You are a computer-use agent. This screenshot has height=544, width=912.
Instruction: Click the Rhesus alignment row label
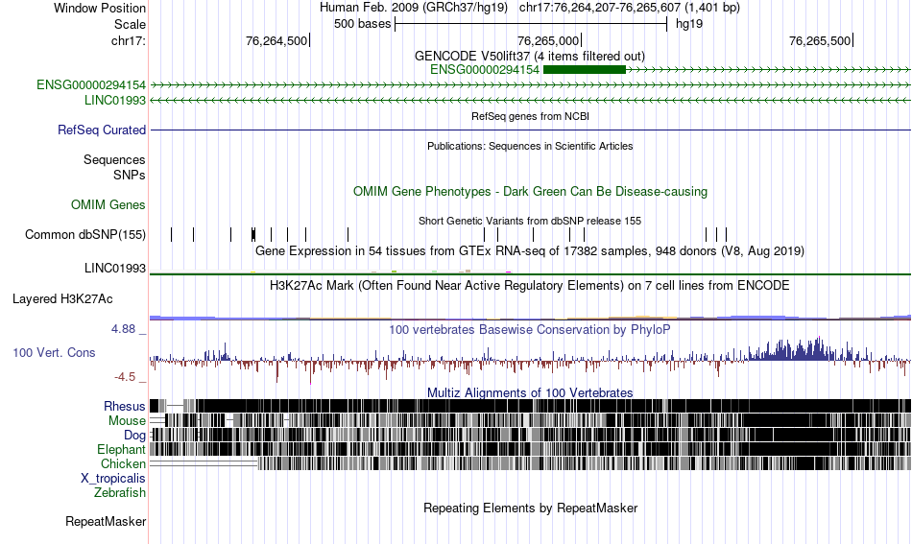tap(125, 406)
